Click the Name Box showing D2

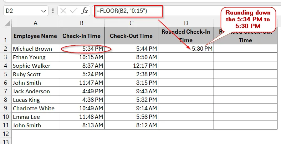pyautogui.click(x=26, y=11)
